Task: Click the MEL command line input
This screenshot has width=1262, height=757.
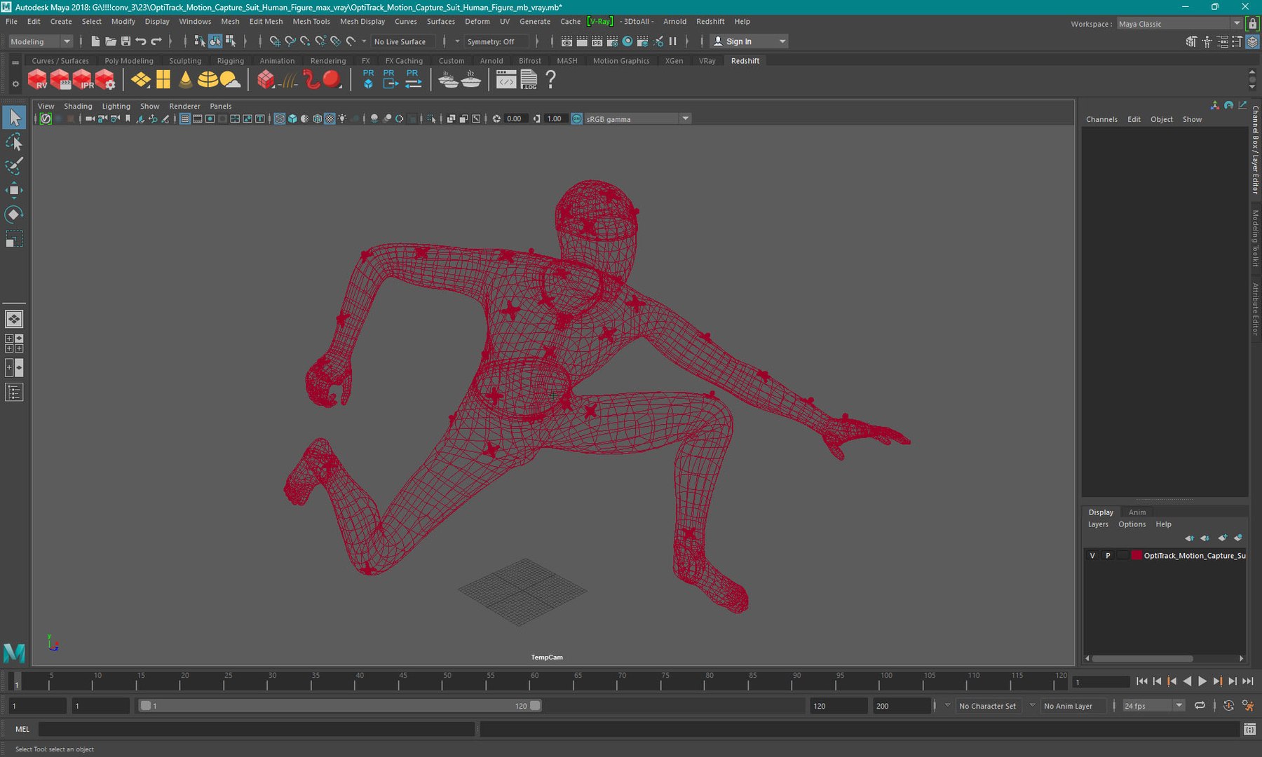Action: coord(257,729)
